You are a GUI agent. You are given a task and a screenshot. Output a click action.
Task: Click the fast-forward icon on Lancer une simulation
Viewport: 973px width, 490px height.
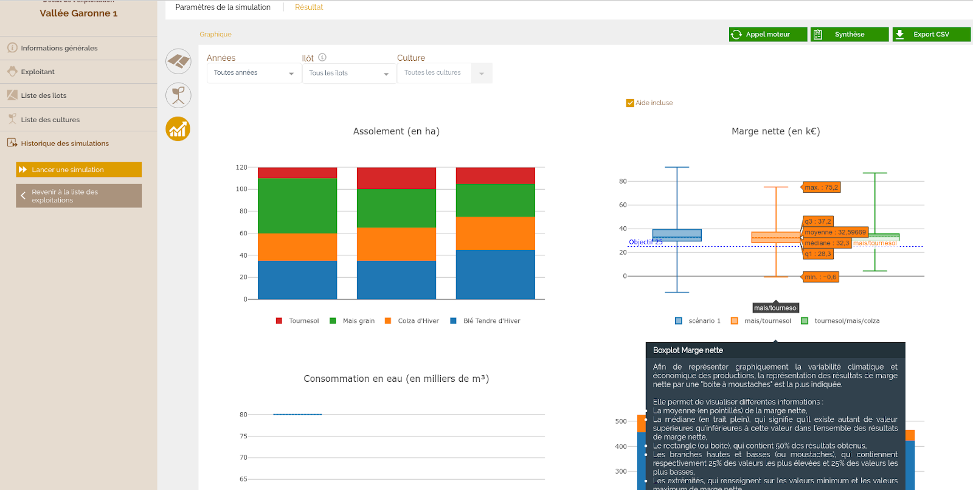[23, 170]
